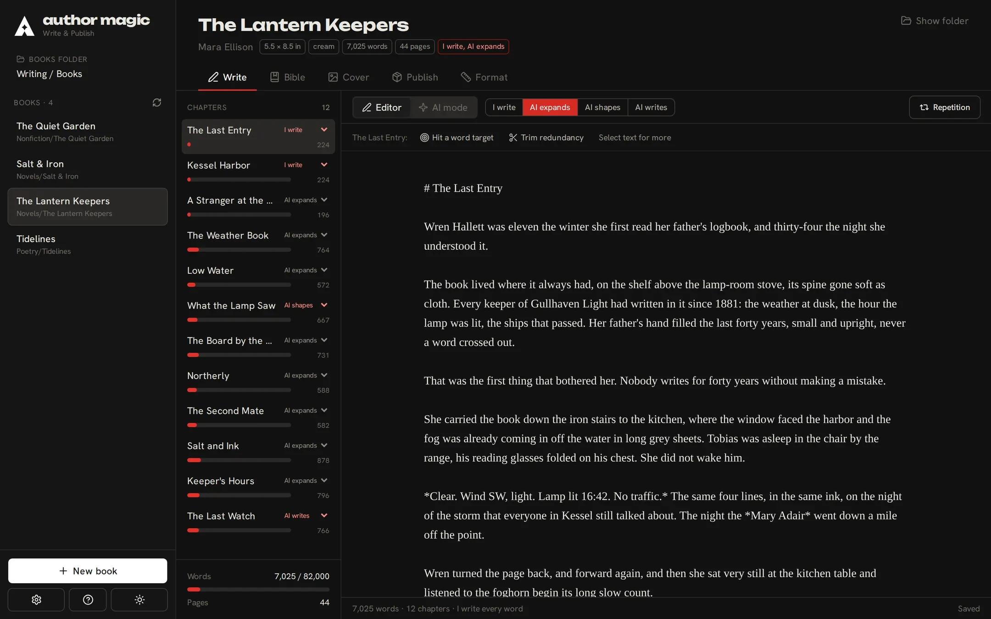
Task: Click the Show folder icon
Action: click(906, 21)
